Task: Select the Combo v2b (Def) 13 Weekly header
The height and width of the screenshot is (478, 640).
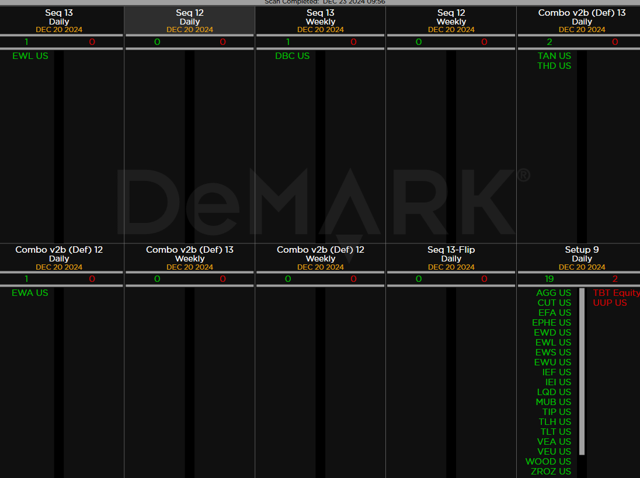Action: pyautogui.click(x=190, y=258)
